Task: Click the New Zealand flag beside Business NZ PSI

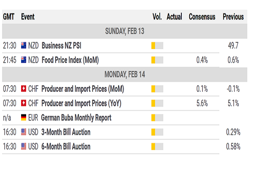Action: pos(23,46)
